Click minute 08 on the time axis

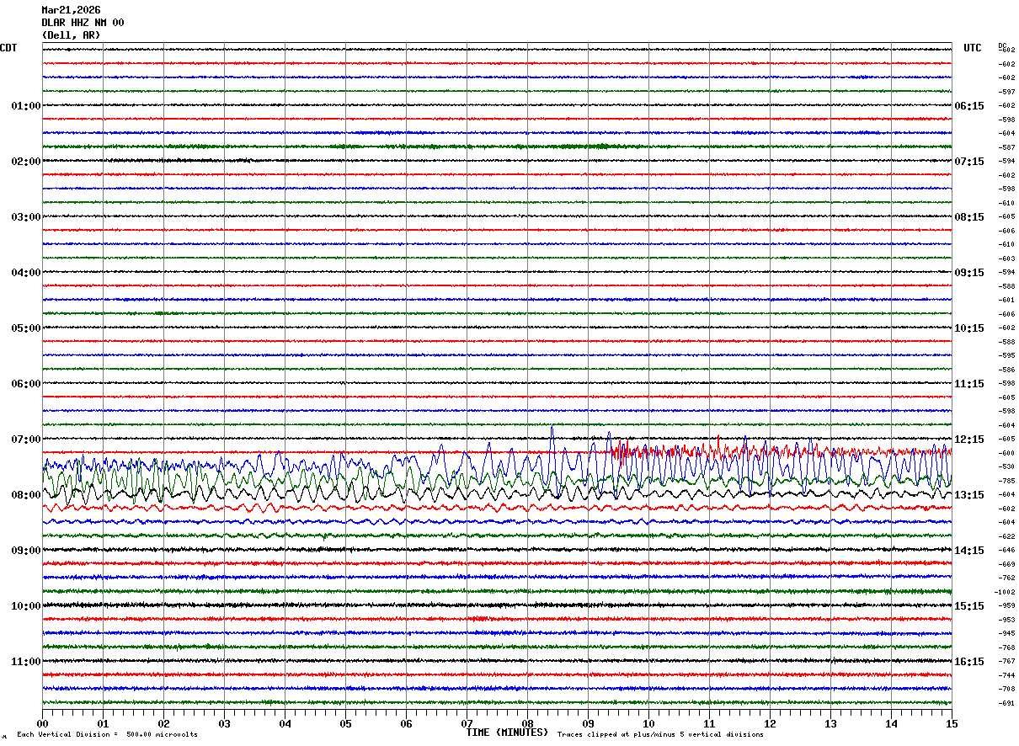(527, 724)
